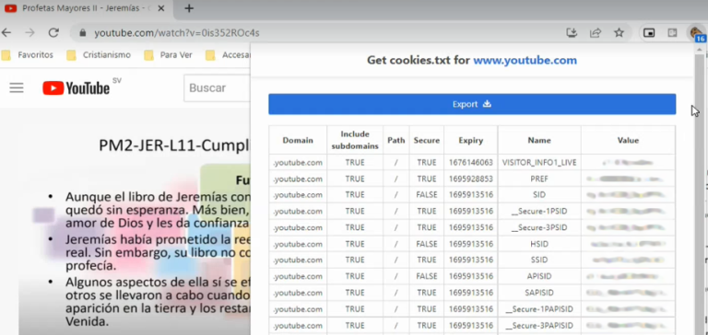Click the Secure column header
Screen dimensions: 708x335
click(427, 140)
